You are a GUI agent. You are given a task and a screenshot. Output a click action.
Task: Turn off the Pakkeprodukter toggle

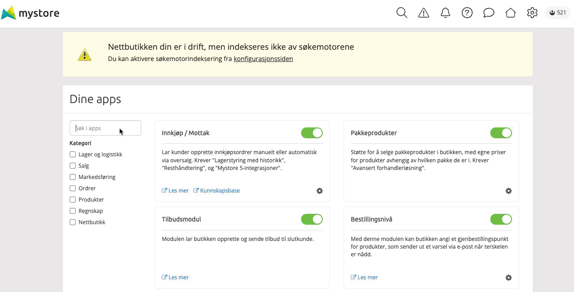pyautogui.click(x=501, y=133)
